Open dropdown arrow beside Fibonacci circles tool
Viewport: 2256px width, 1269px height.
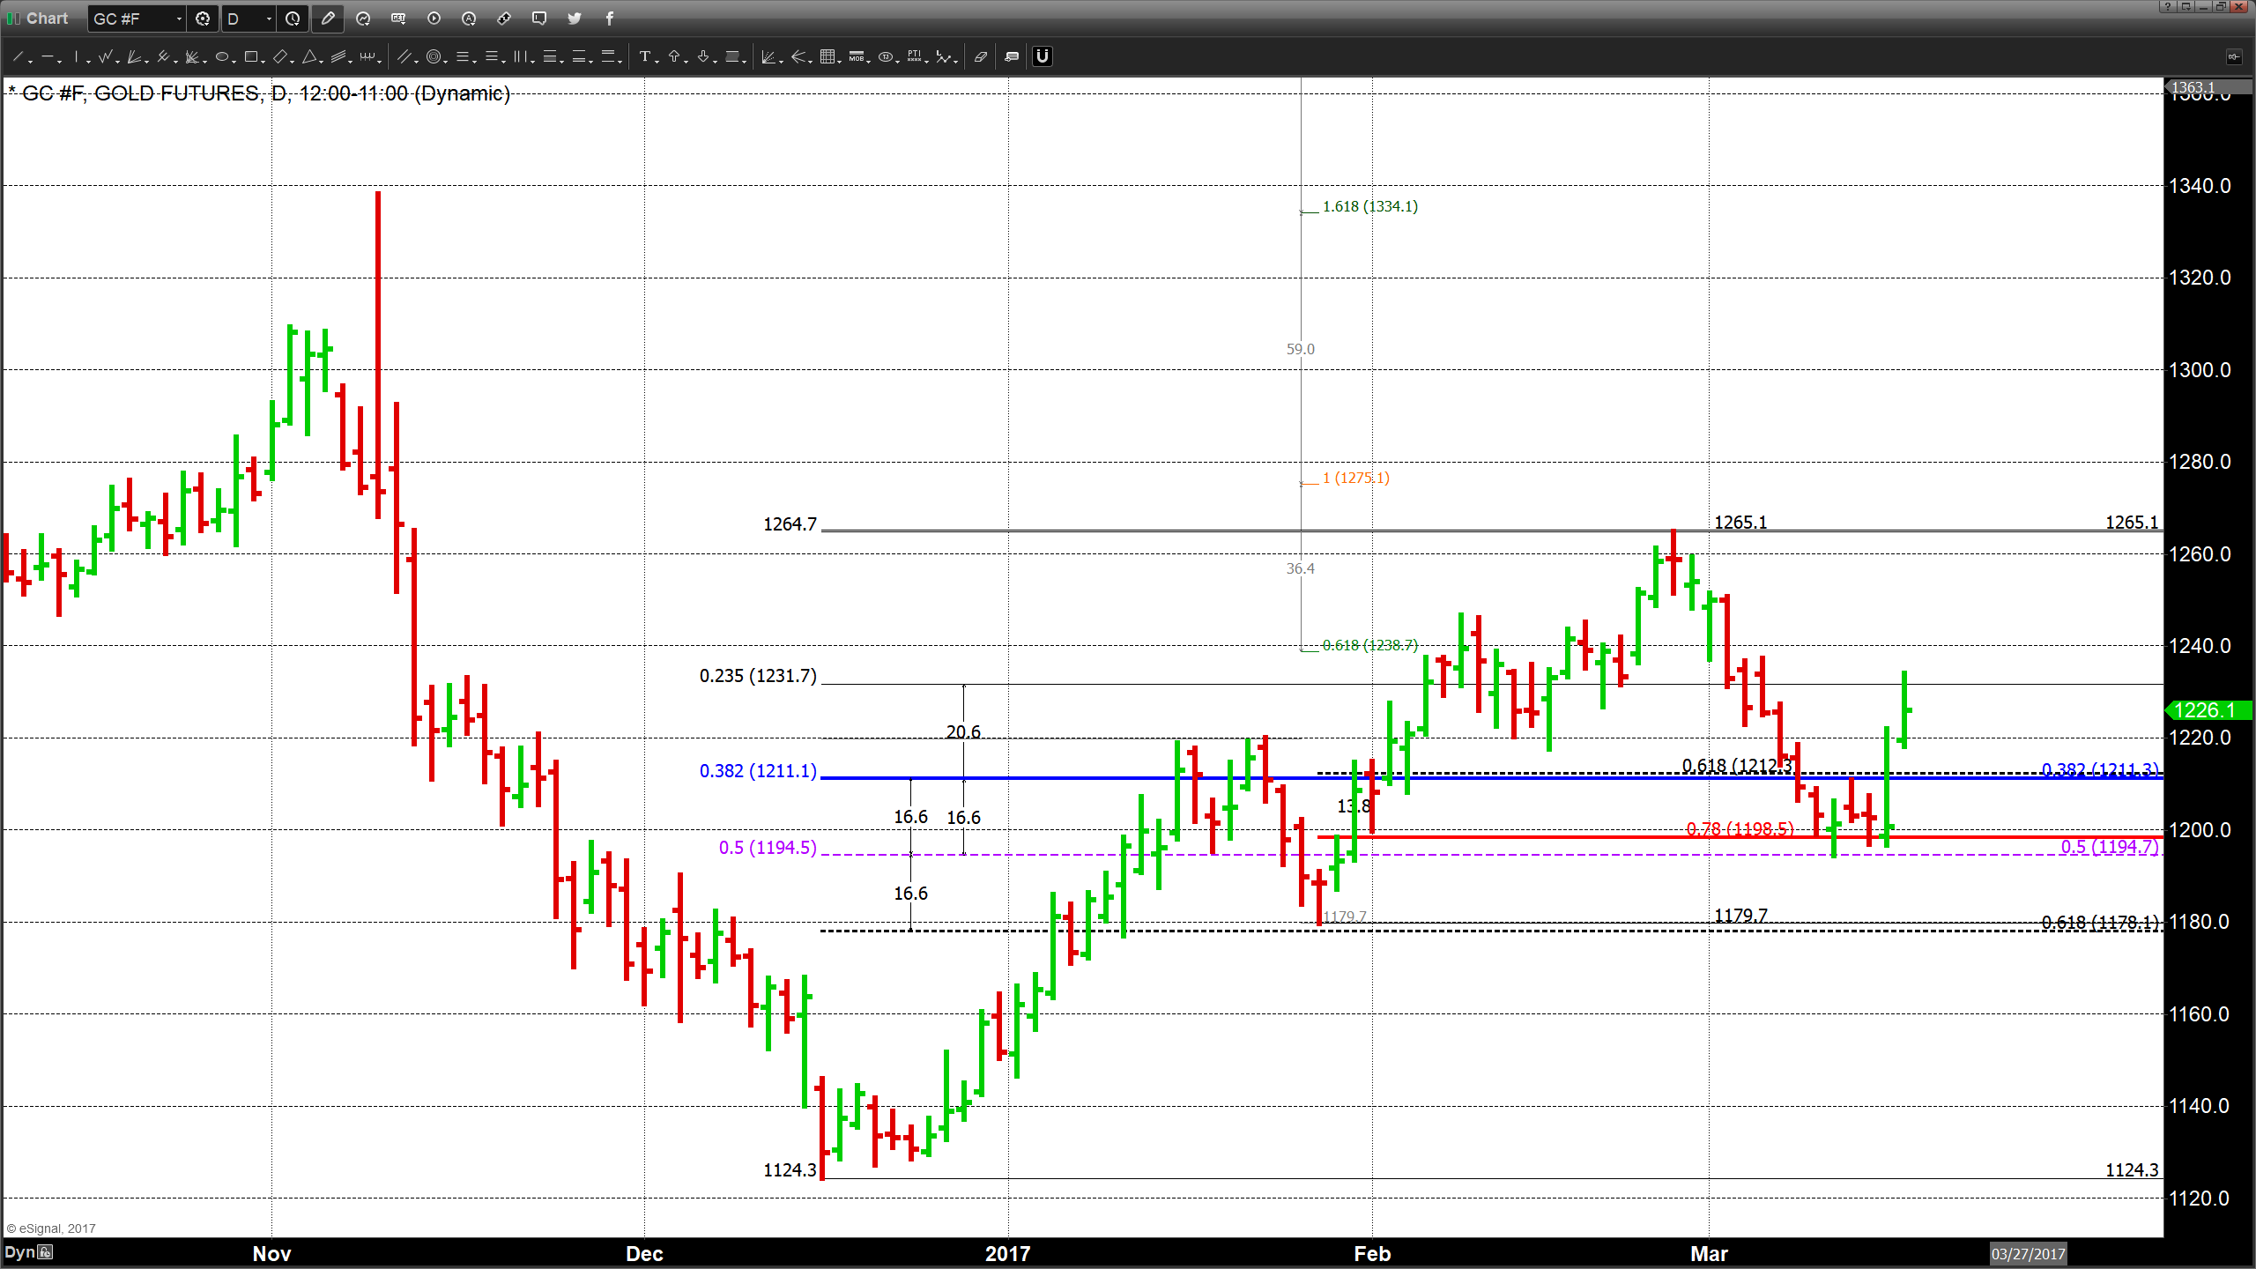446,61
